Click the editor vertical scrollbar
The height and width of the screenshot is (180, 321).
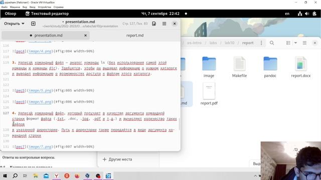(x=180, y=124)
